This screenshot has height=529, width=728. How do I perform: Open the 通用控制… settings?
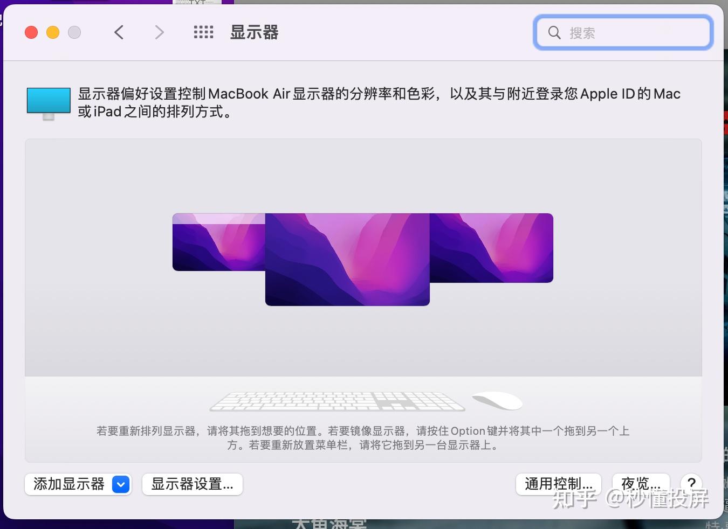coord(558,484)
